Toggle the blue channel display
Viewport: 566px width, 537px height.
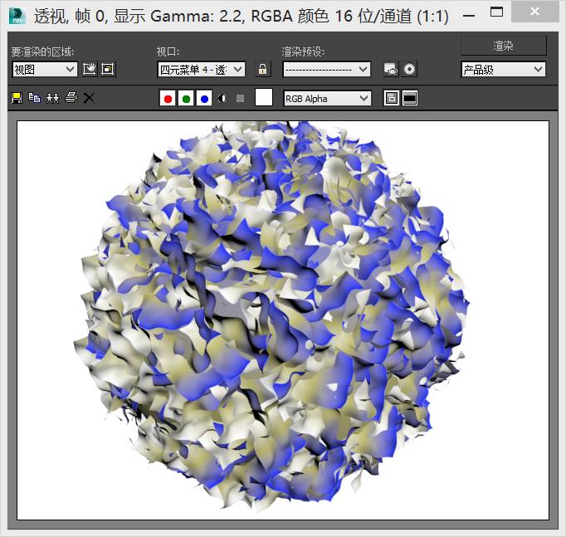[x=204, y=98]
